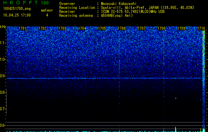Click the 0.9 kHz axis label
The height and width of the screenshot is (132, 208).
(3, 76)
